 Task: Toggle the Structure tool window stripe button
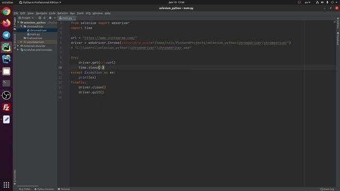pyautogui.click(x=15, y=41)
